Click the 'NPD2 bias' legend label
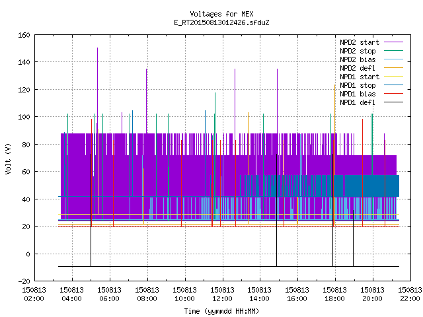423x317 pixels. click(x=358, y=59)
